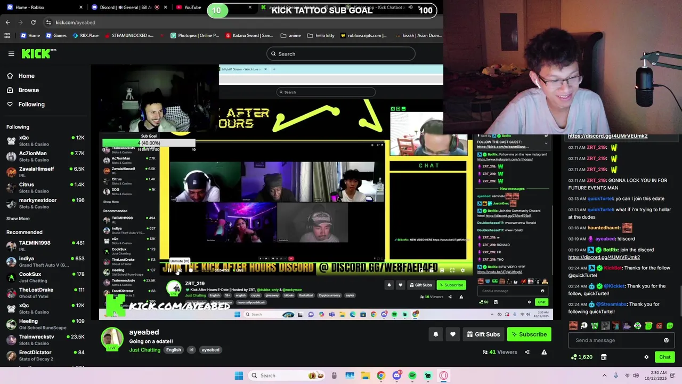682x384 pixels.
Task: Click the Windows taskbar Search box
Action: [288, 375]
